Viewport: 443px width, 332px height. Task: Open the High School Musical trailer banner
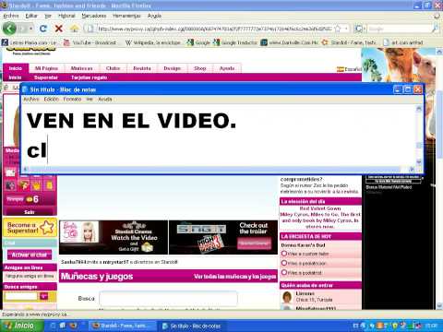click(223, 237)
